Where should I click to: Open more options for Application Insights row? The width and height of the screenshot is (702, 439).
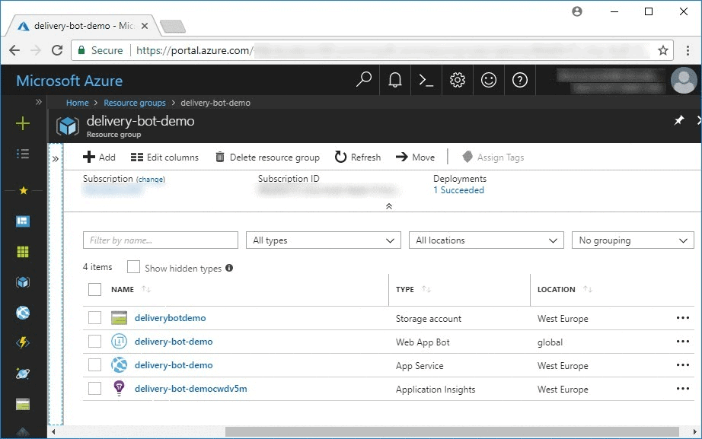pos(683,389)
